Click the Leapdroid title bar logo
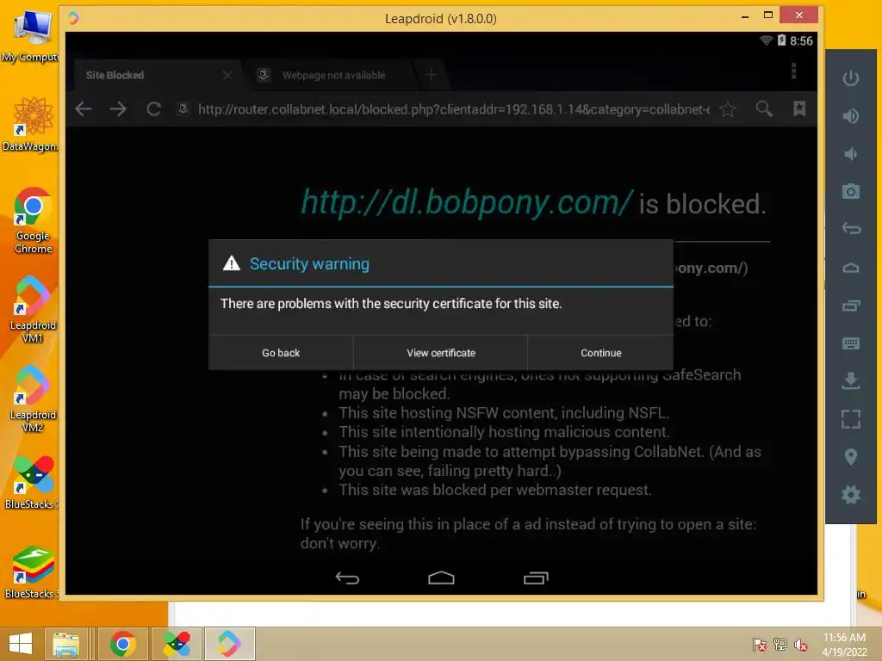 coord(74,19)
